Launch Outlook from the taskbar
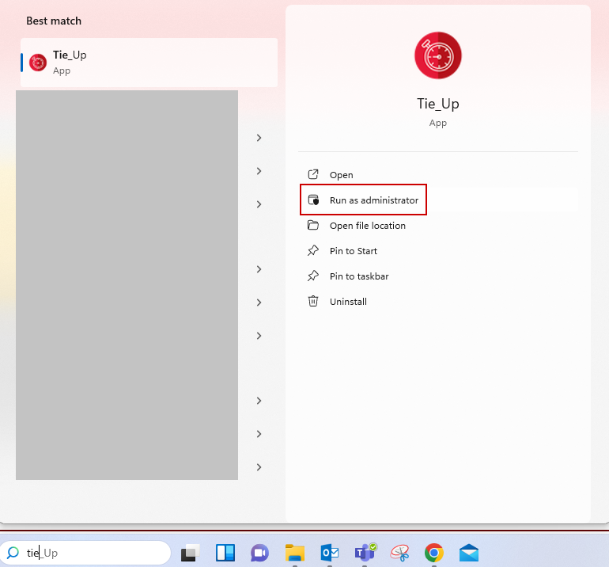Image resolution: width=609 pixels, height=567 pixels. coord(330,553)
